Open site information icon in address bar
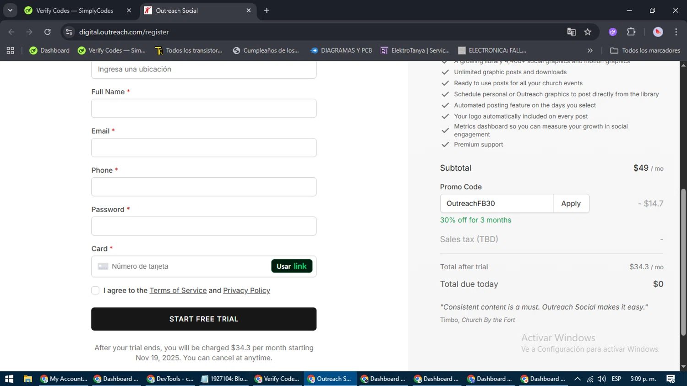The height and width of the screenshot is (386, 687). coord(69,32)
